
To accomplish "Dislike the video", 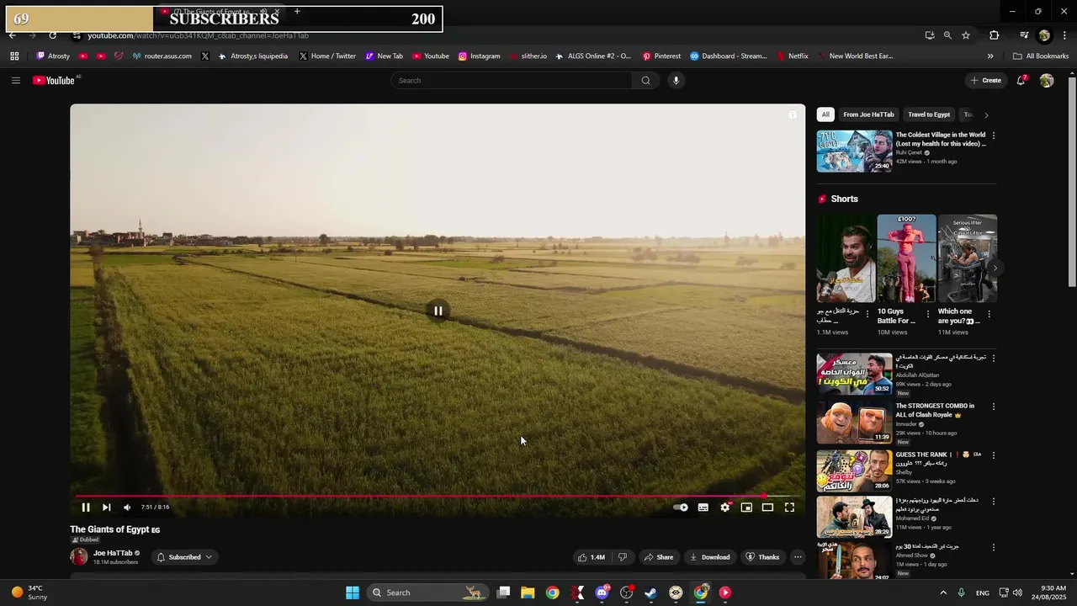I will pyautogui.click(x=623, y=557).
